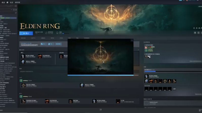Click the thumbs-up recommend button
Screen dimensions: 202x113
click(x=43, y=44)
